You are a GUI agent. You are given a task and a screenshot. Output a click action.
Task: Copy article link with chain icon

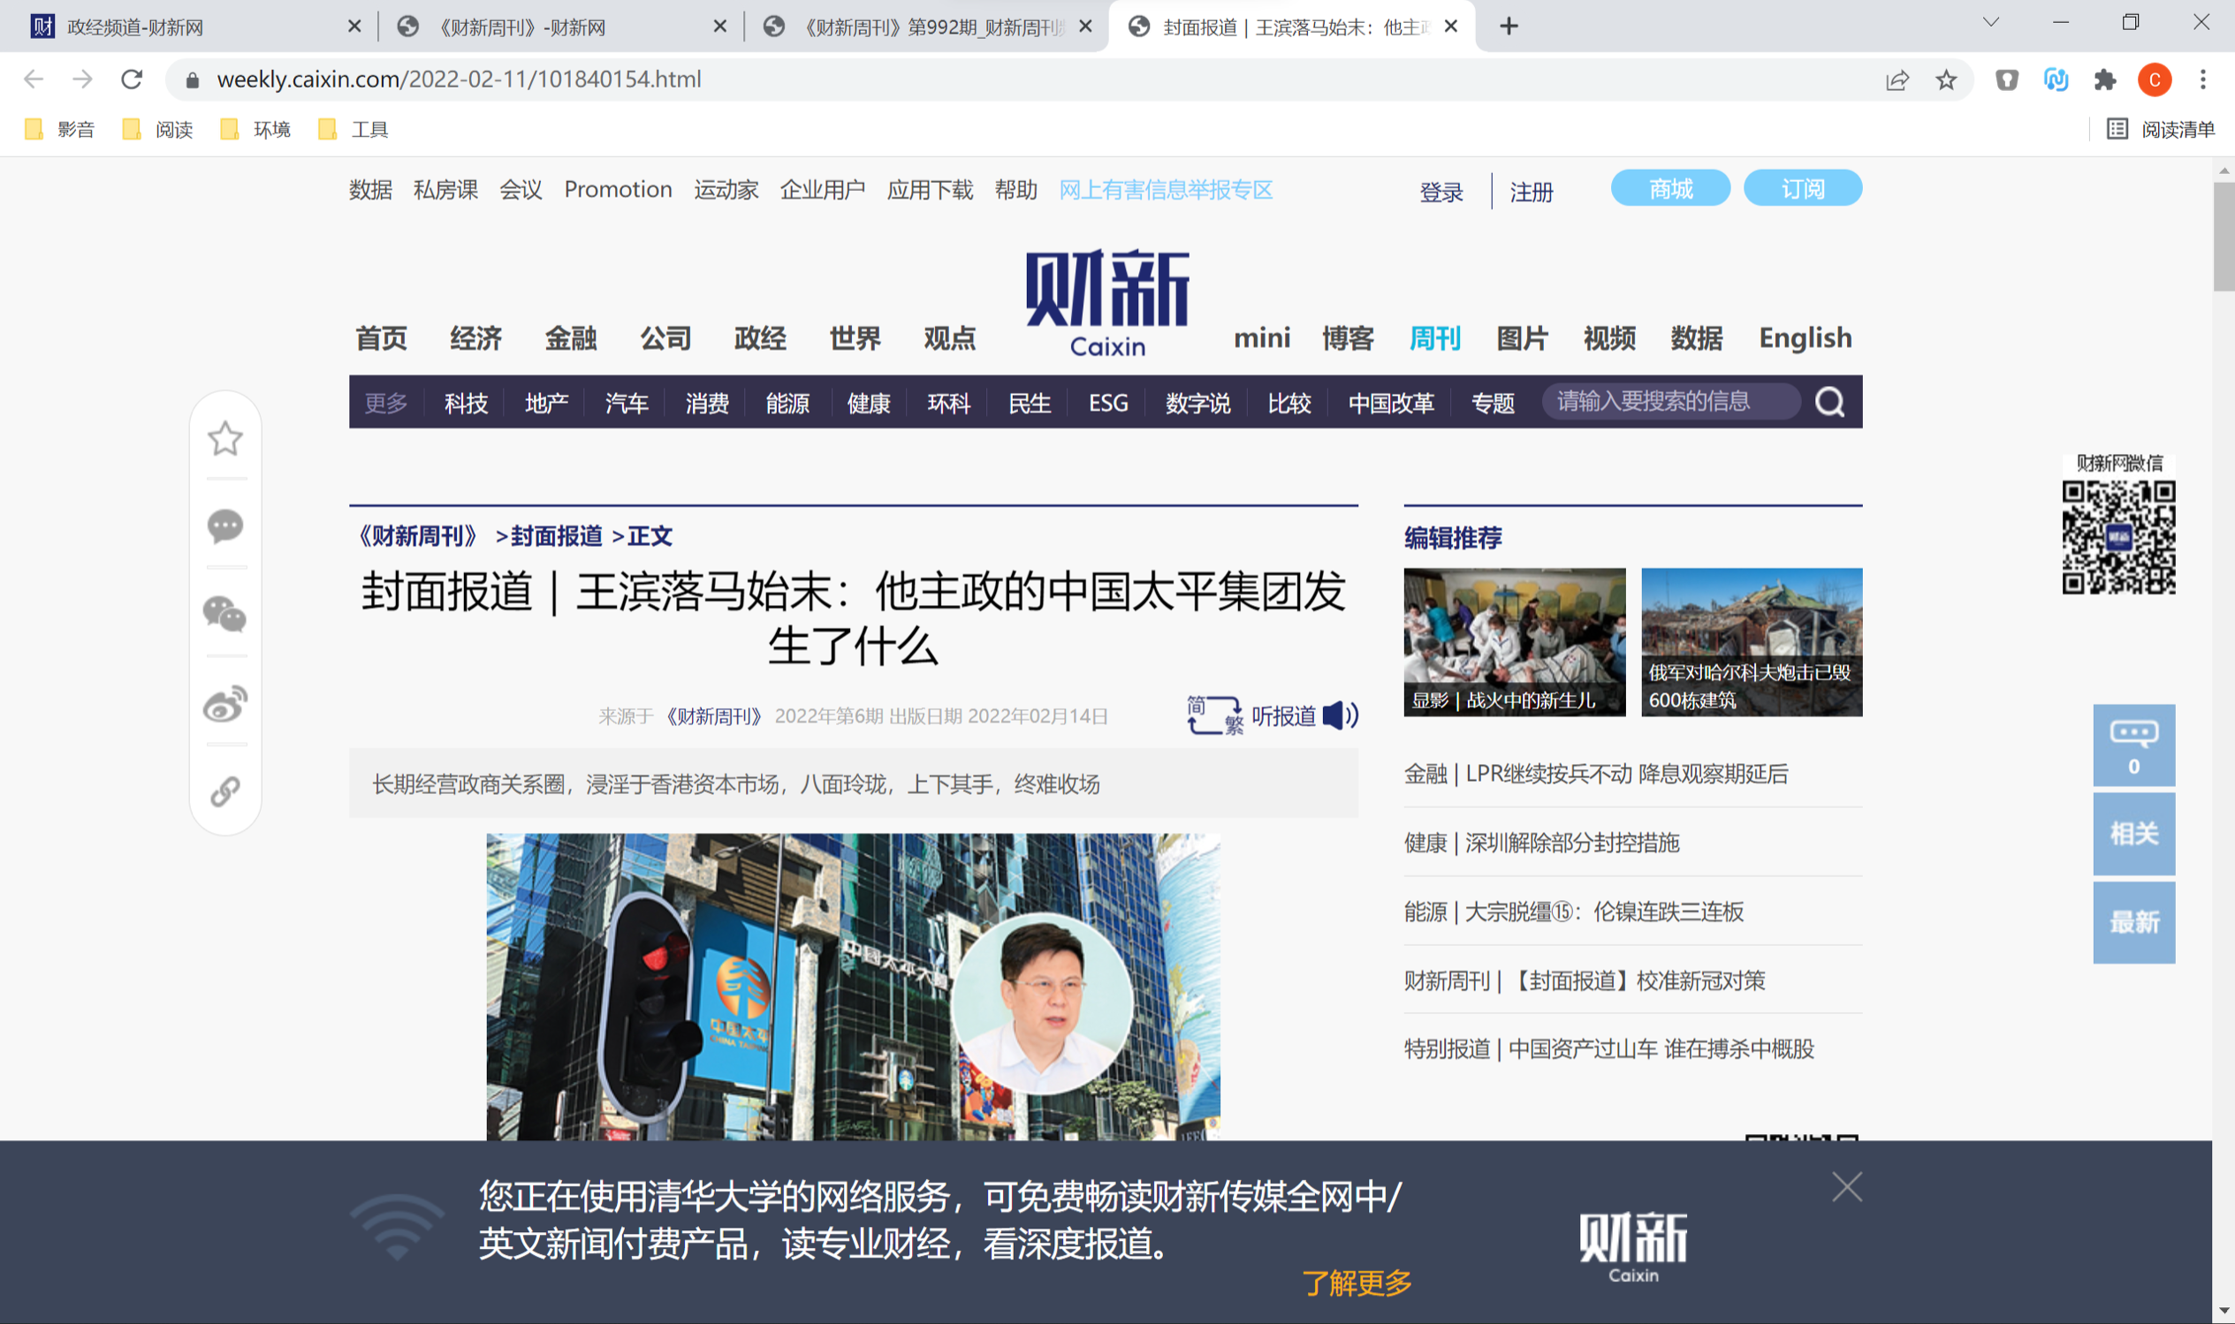coord(225,791)
